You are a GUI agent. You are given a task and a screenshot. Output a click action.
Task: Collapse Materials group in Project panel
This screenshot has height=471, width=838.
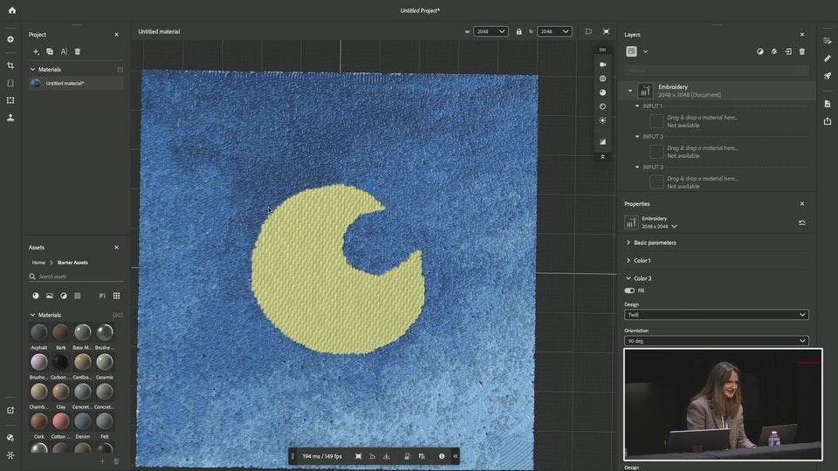coord(32,70)
